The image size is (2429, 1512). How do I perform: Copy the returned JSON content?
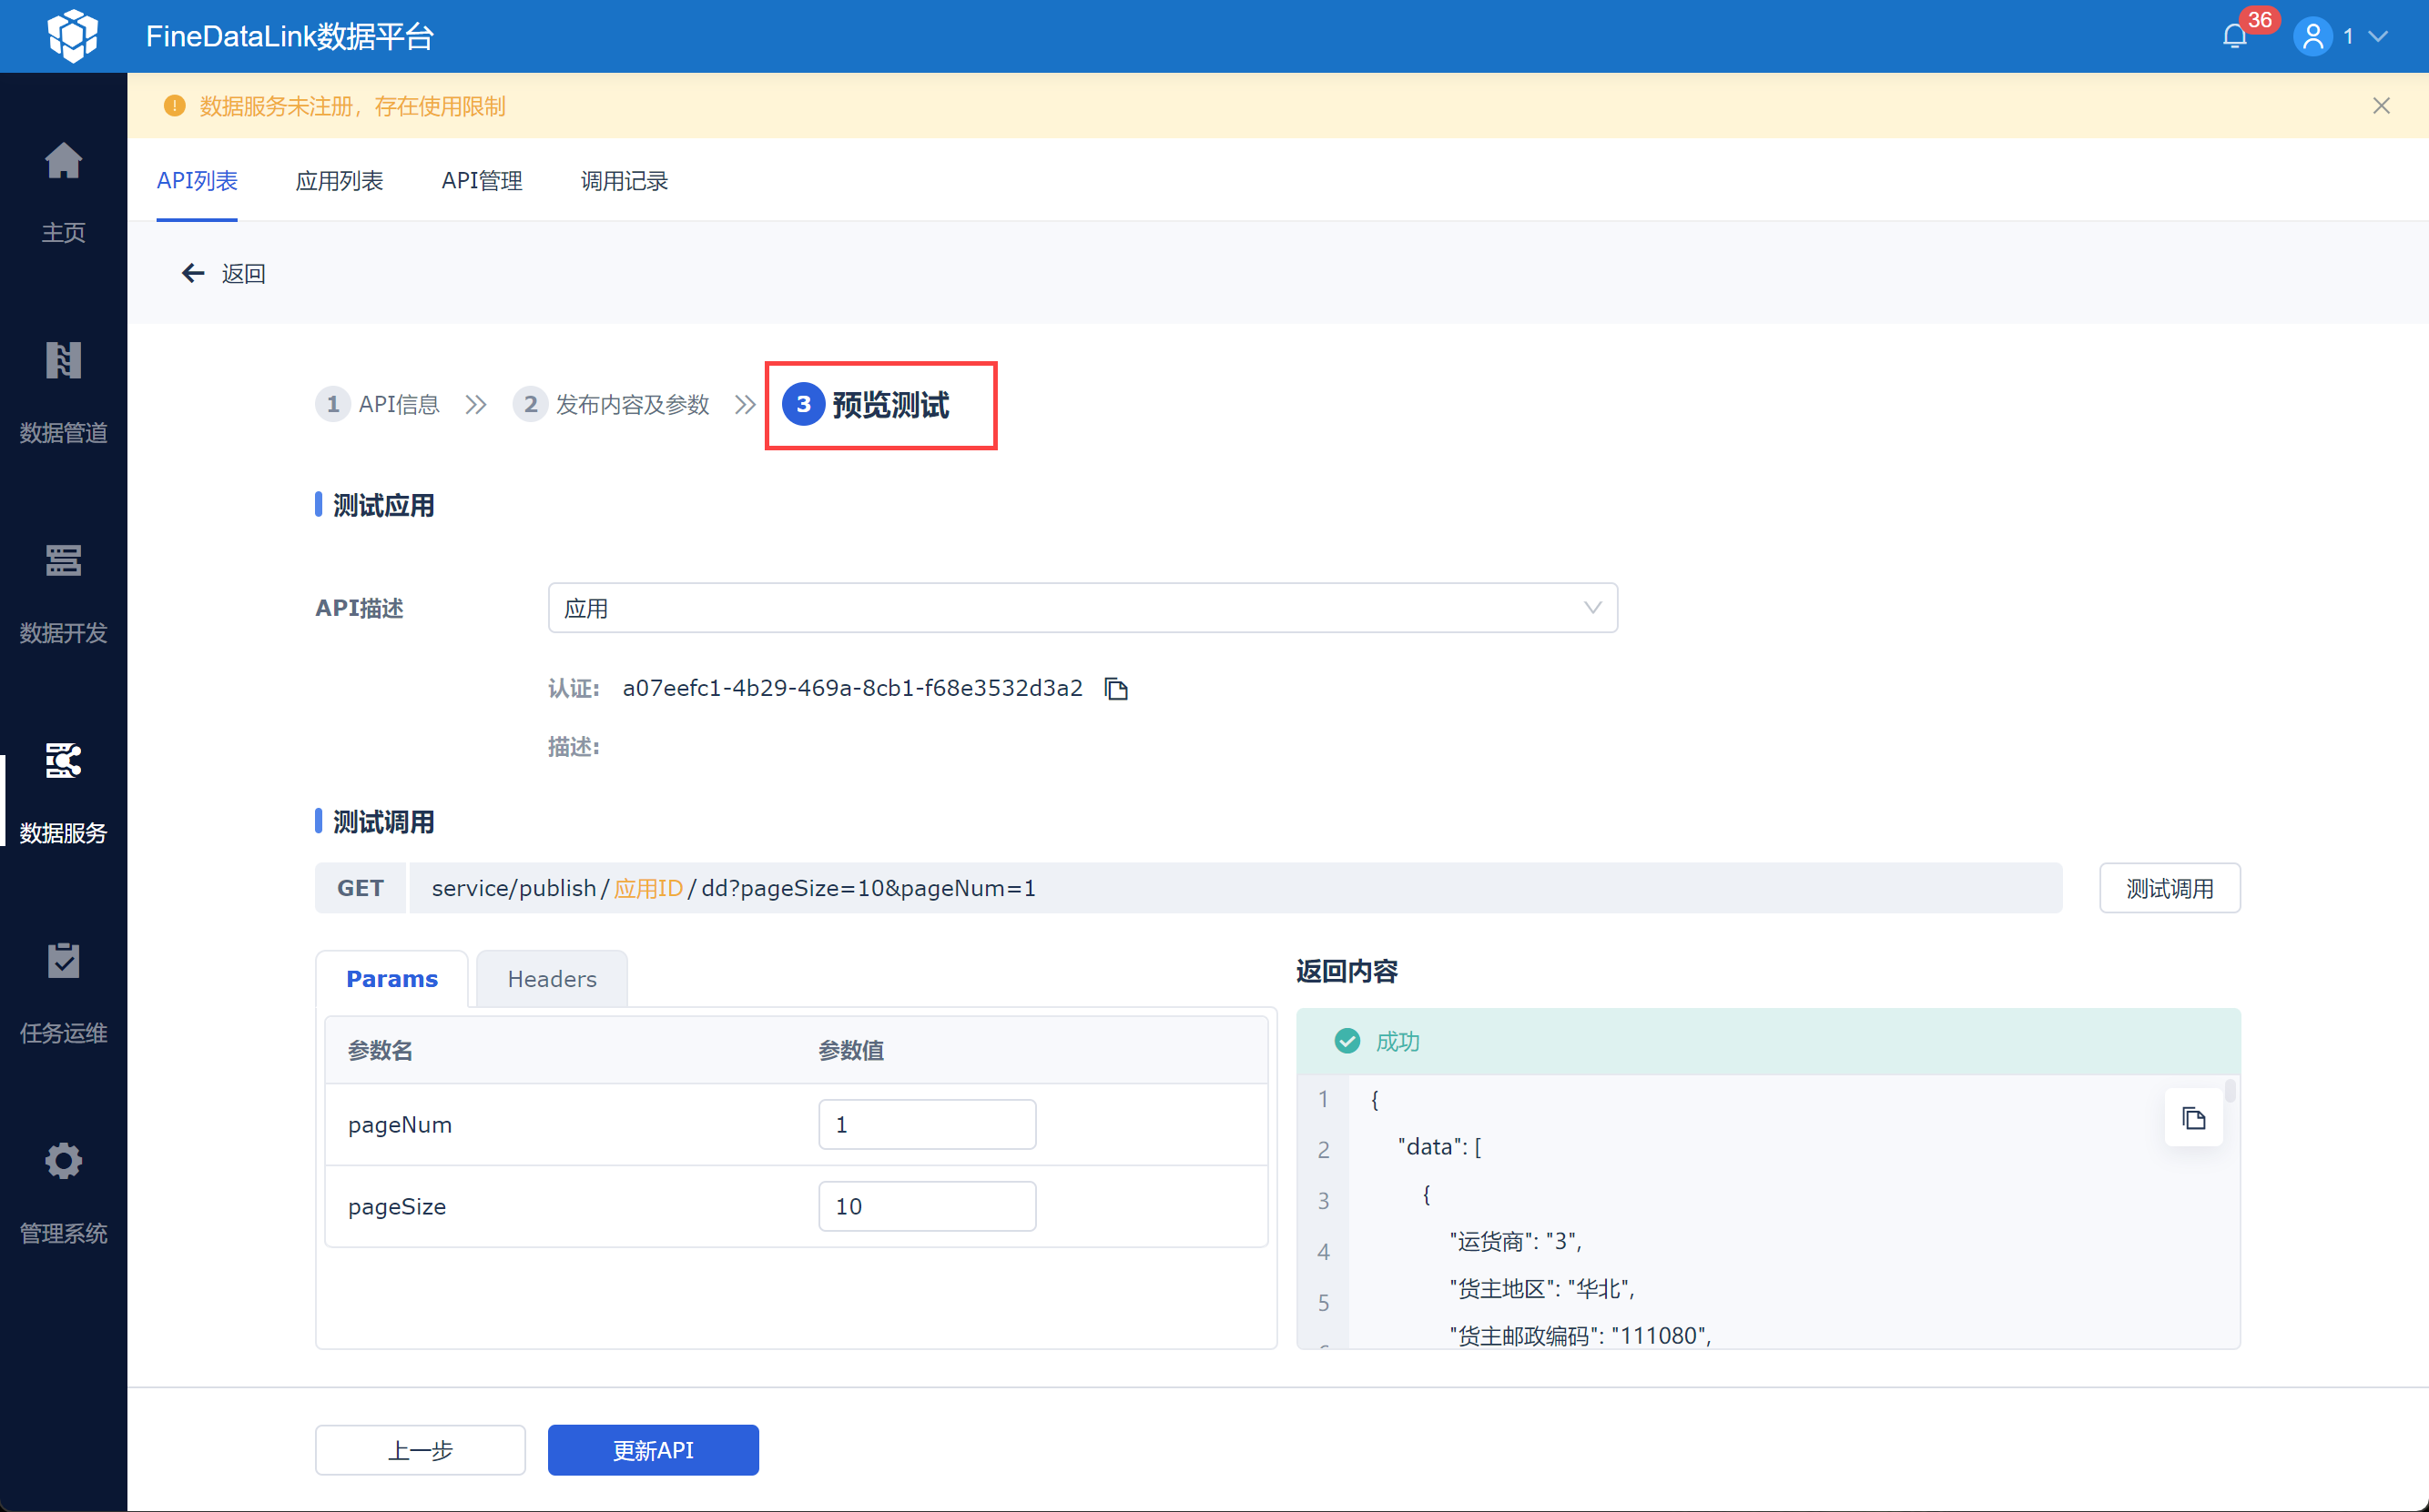coord(2193,1118)
